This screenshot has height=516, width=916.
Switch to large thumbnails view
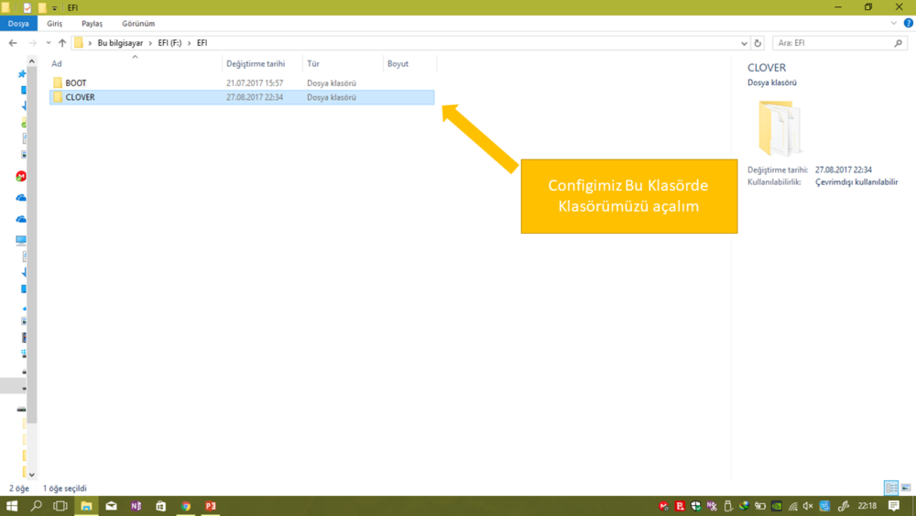[906, 489]
